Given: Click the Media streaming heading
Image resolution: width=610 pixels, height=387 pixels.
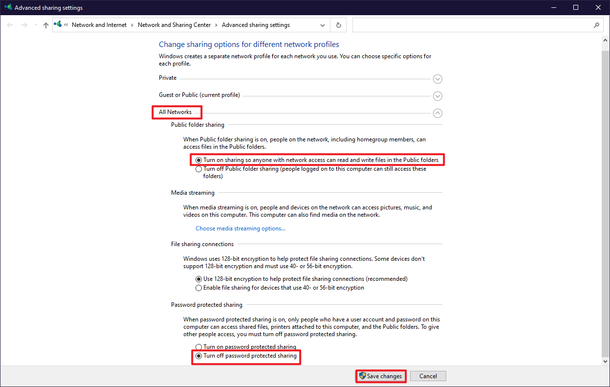Looking at the screenshot, I should 193,193.
